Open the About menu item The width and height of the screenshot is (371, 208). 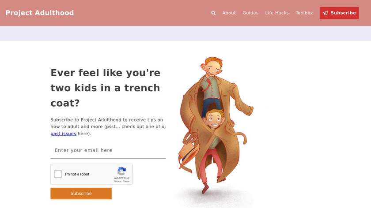[x=229, y=13]
